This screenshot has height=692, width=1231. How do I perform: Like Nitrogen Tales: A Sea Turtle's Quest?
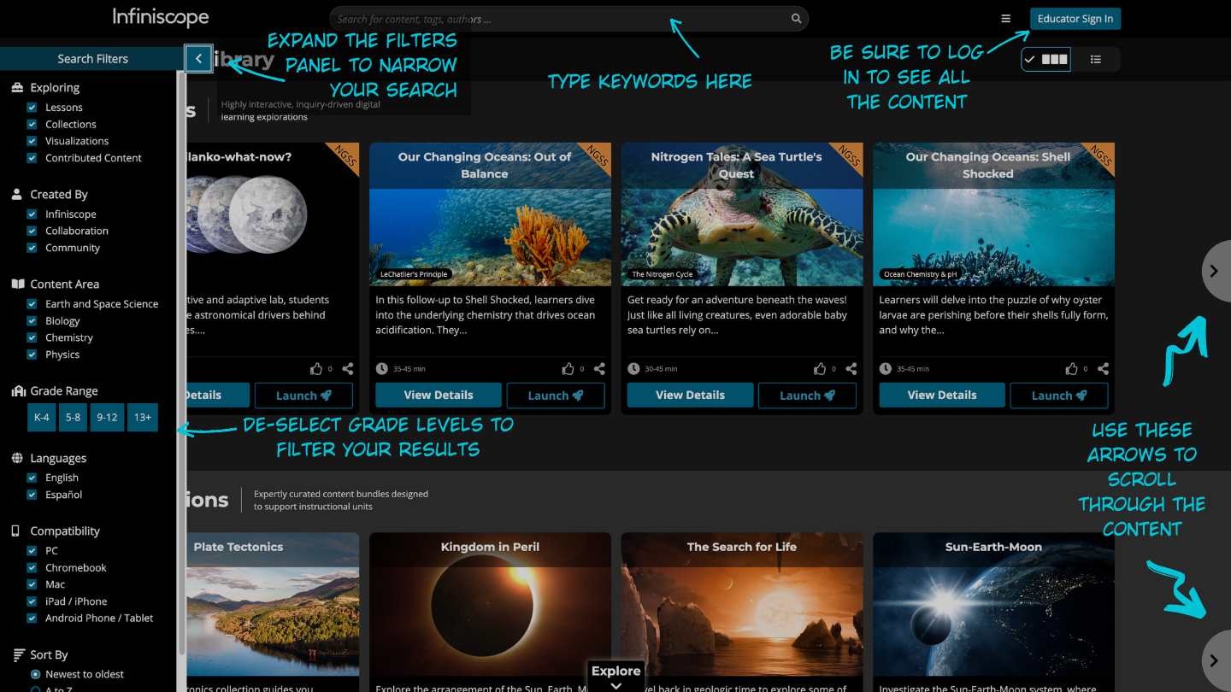(820, 369)
